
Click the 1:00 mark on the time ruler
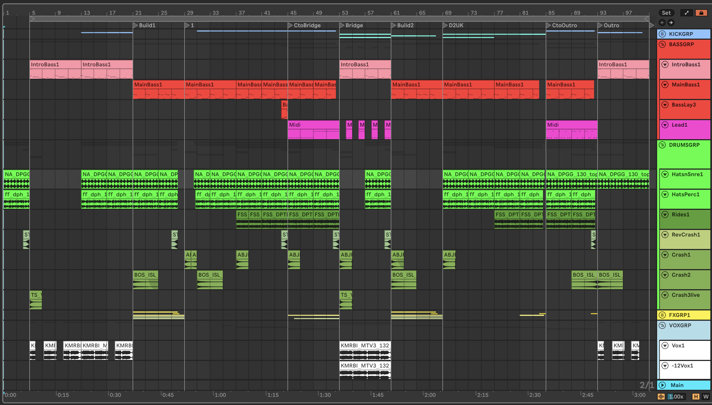220,395
